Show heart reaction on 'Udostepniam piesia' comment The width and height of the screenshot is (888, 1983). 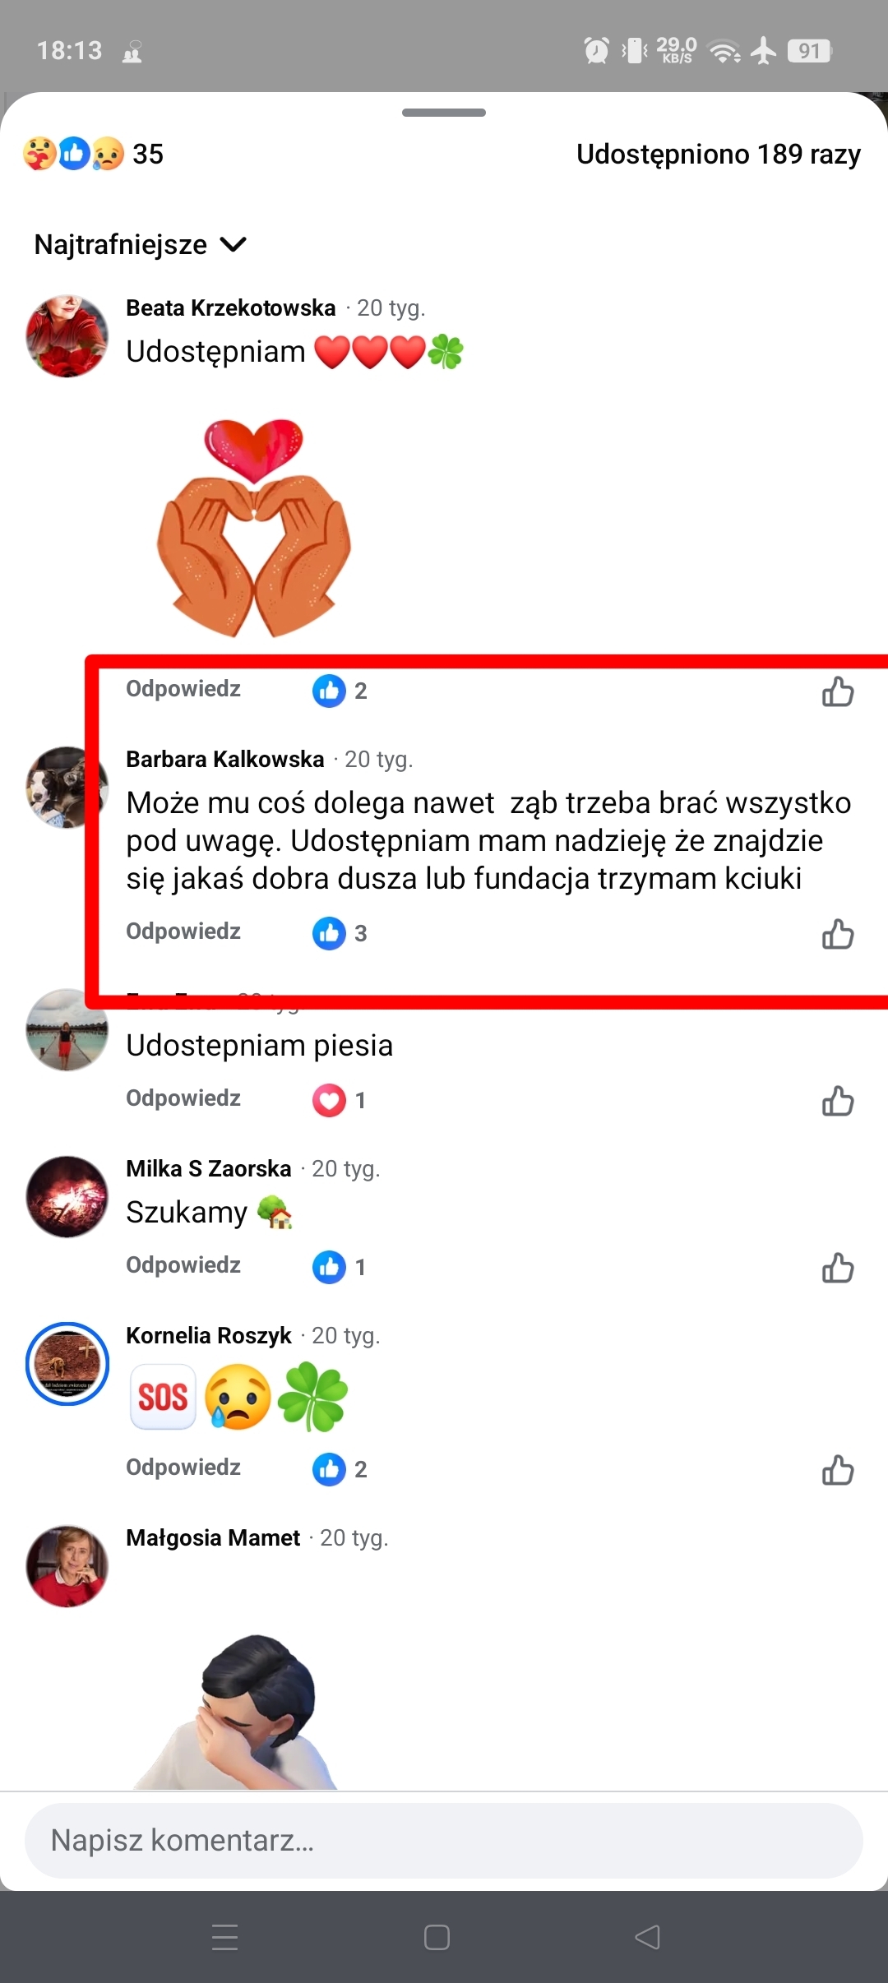[339, 1100]
